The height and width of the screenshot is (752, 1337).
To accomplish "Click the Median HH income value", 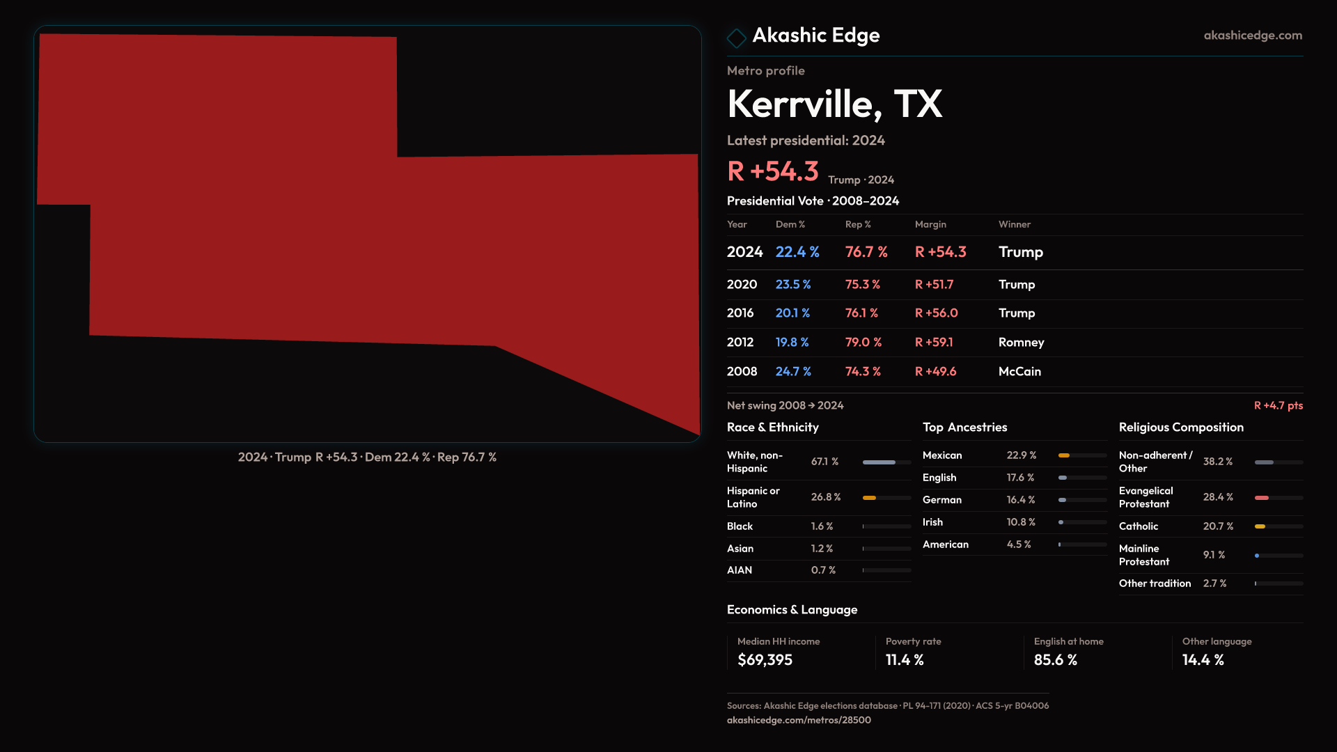I will (765, 660).
